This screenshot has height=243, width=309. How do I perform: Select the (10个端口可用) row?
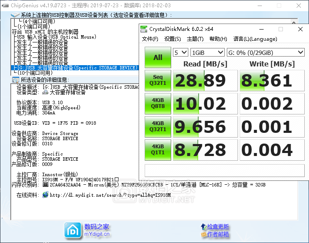[35, 73]
